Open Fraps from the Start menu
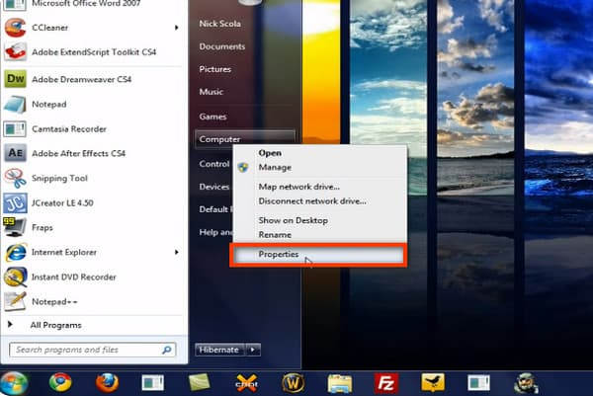Image resolution: width=593 pixels, height=396 pixels. click(91, 227)
